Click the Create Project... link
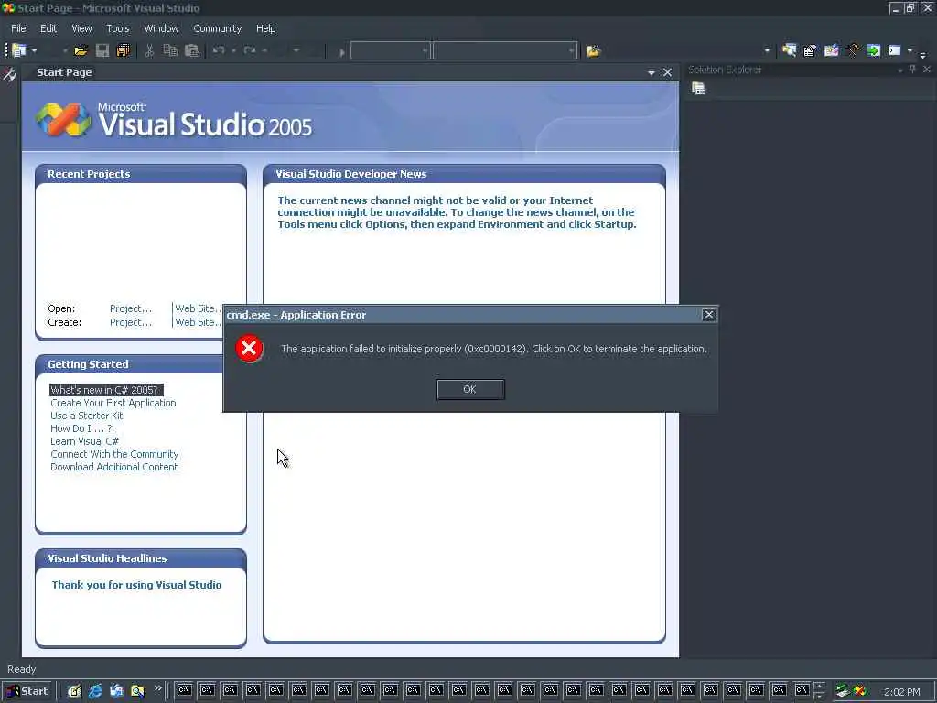The height and width of the screenshot is (703, 937). (x=131, y=322)
